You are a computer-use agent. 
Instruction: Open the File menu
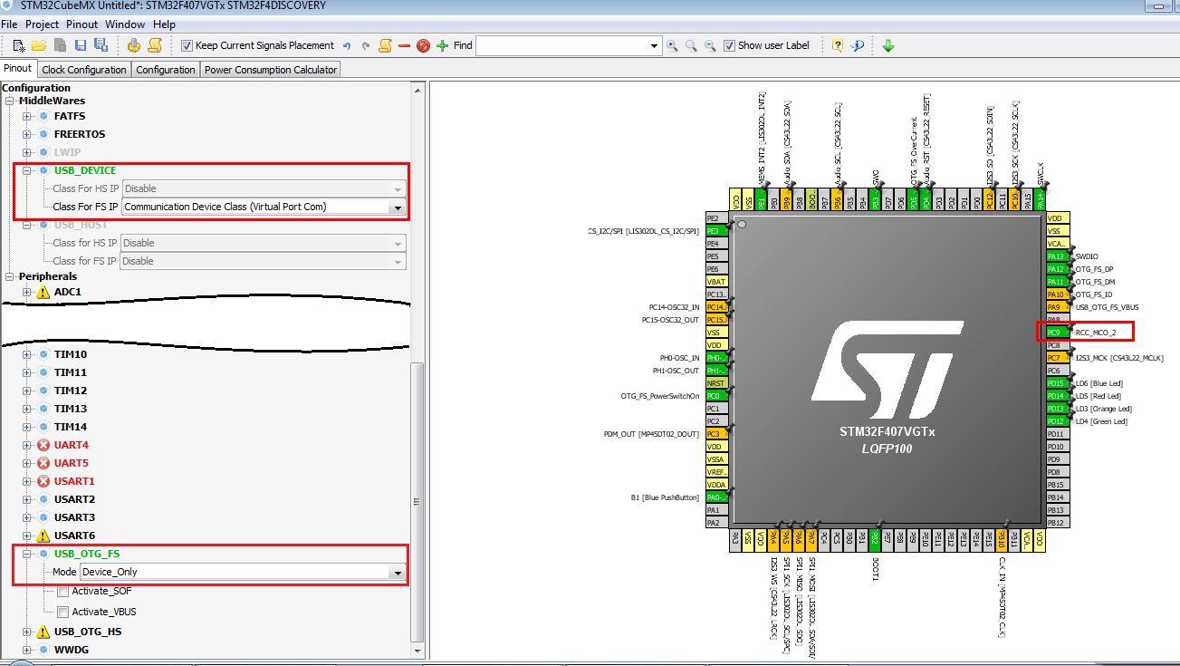point(10,24)
